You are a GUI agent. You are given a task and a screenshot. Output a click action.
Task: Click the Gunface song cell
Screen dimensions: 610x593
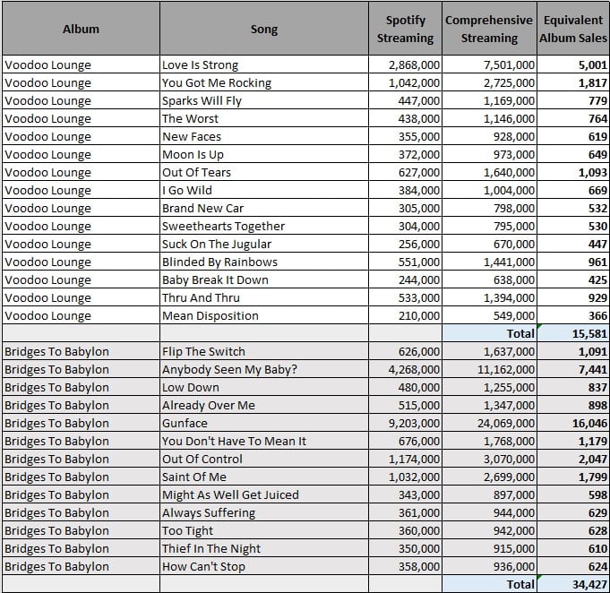[x=264, y=423]
